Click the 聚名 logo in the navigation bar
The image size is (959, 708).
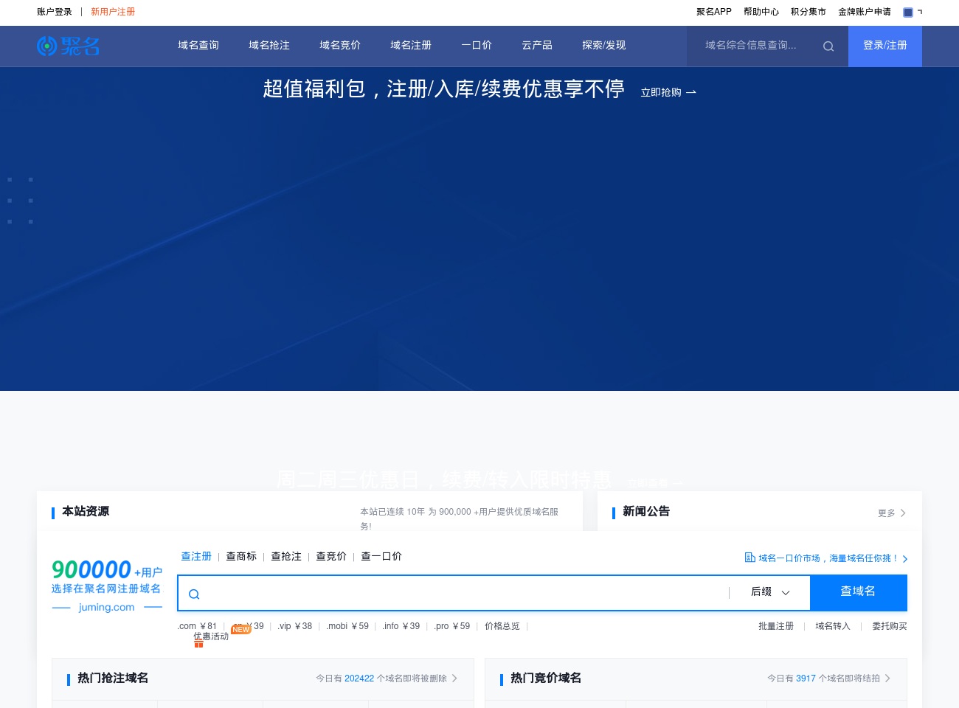(x=68, y=46)
